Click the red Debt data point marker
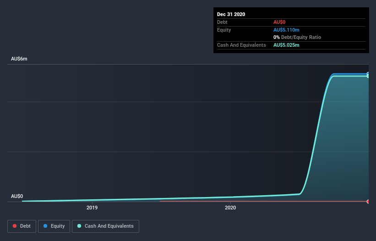 pyautogui.click(x=368, y=202)
